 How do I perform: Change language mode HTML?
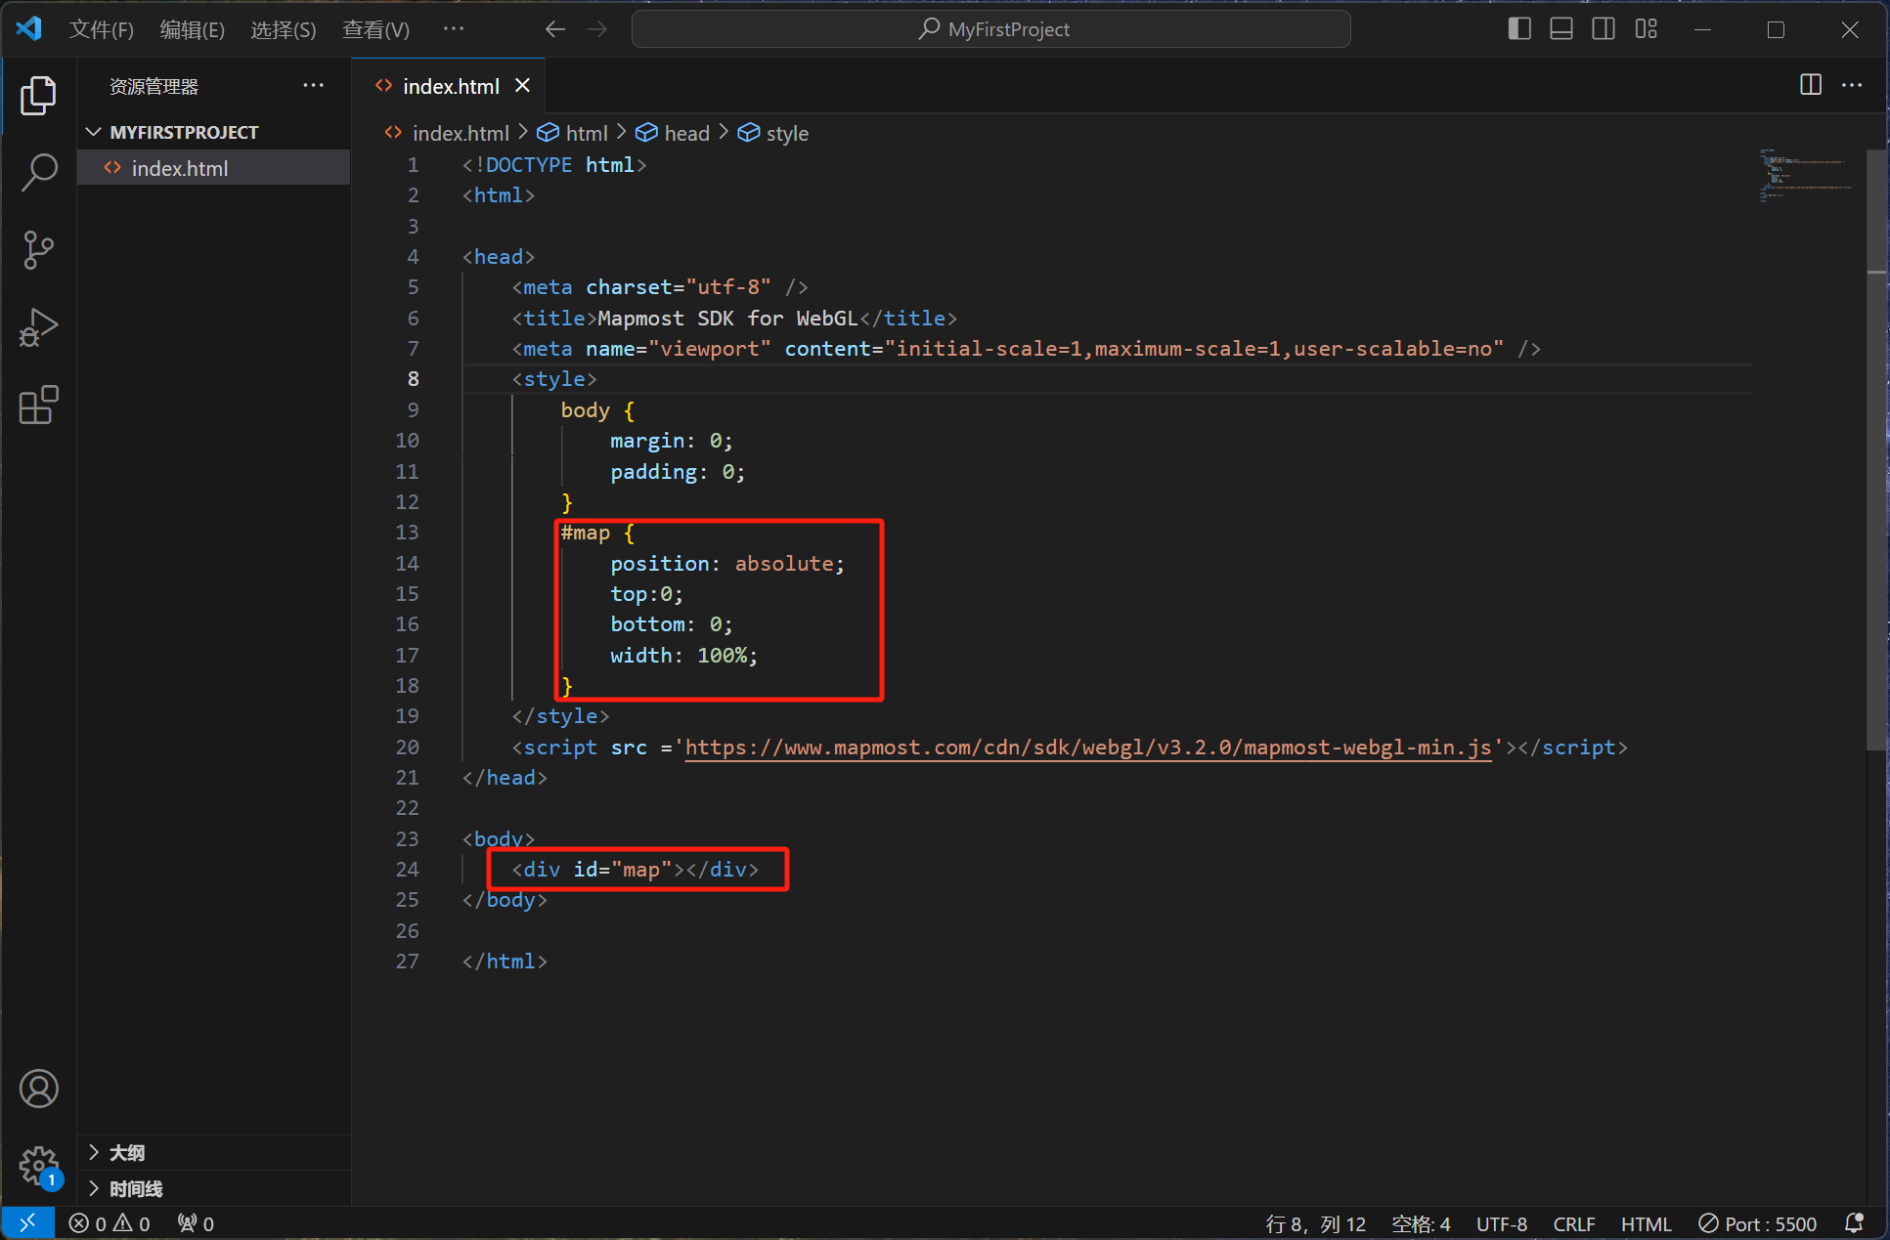[x=1646, y=1223]
